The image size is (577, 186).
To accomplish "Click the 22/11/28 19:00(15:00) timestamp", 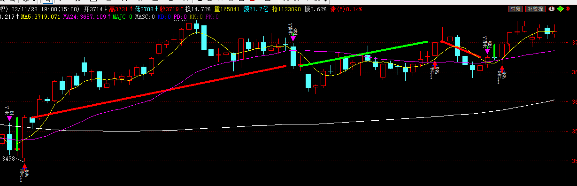I will [x=45, y=9].
